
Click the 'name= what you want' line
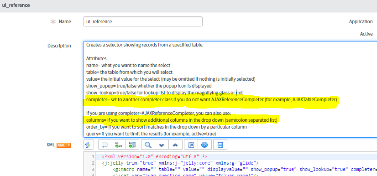point(128,65)
